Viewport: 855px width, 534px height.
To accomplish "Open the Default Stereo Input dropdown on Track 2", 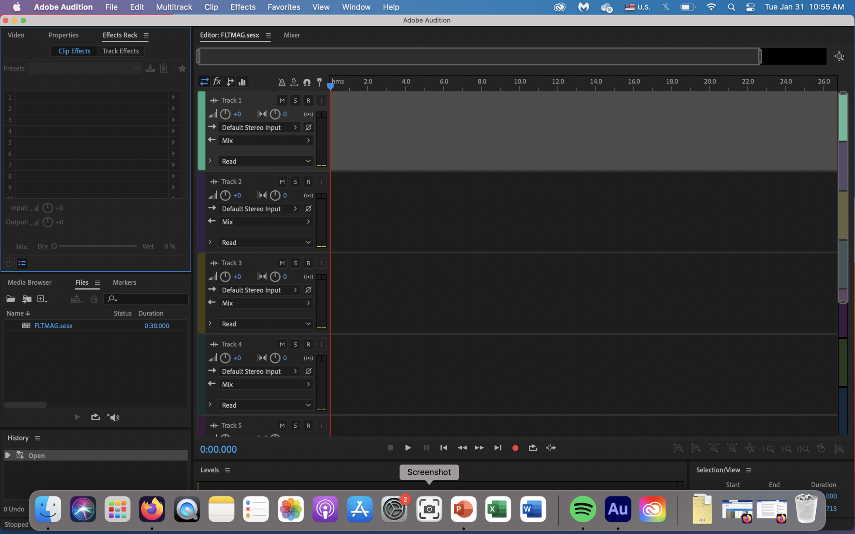I will coord(258,209).
